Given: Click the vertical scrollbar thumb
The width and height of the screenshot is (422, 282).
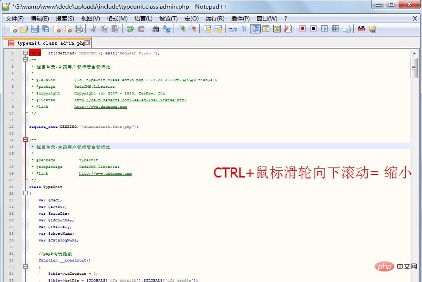Looking at the screenshot, I should 414,68.
